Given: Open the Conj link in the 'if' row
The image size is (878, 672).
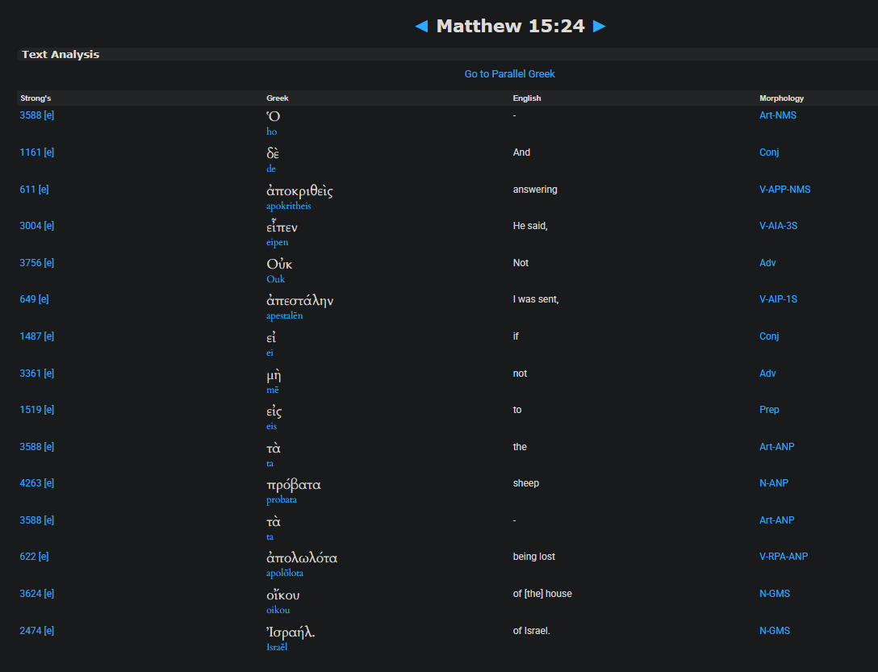Looking at the screenshot, I should point(769,336).
